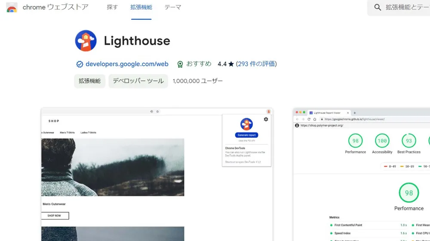The width and height of the screenshot is (430, 241).
Task: Open the 探す tab
Action: (112, 7)
